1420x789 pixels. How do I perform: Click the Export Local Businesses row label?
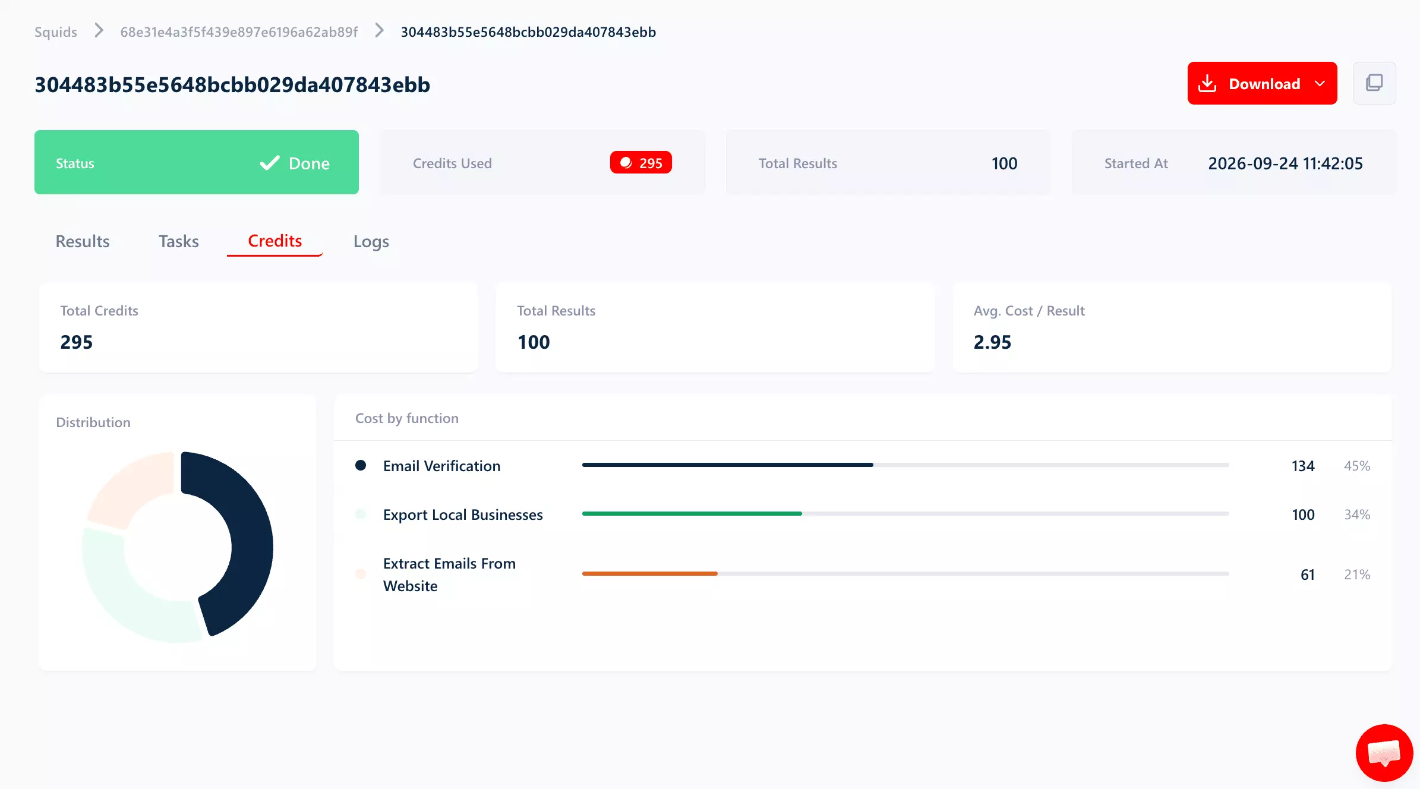(463, 515)
